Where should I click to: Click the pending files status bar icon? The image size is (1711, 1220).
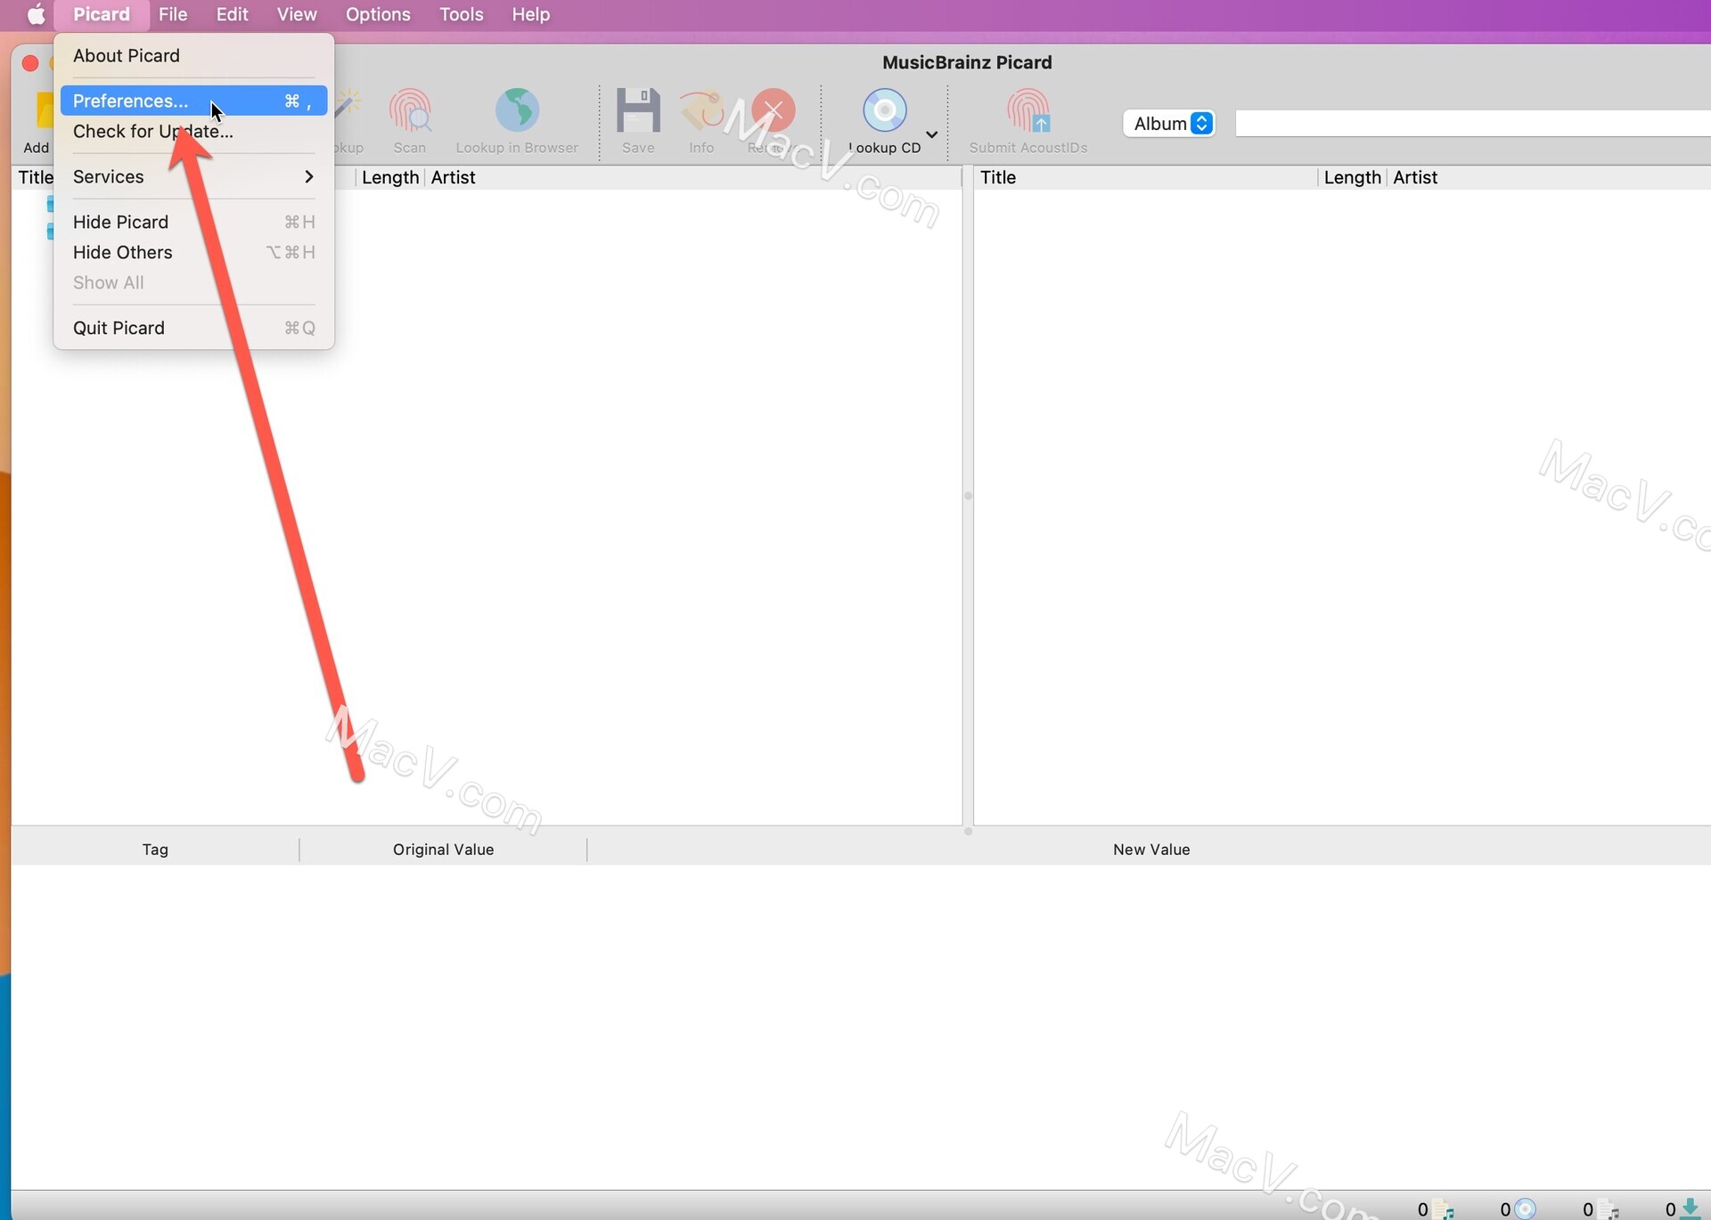1609,1209
